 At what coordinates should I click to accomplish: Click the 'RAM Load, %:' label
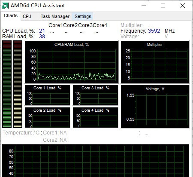[18, 37]
